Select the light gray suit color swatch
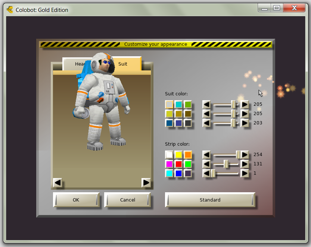Image resolution: width=311 pixels, height=247 pixels. pos(169,104)
